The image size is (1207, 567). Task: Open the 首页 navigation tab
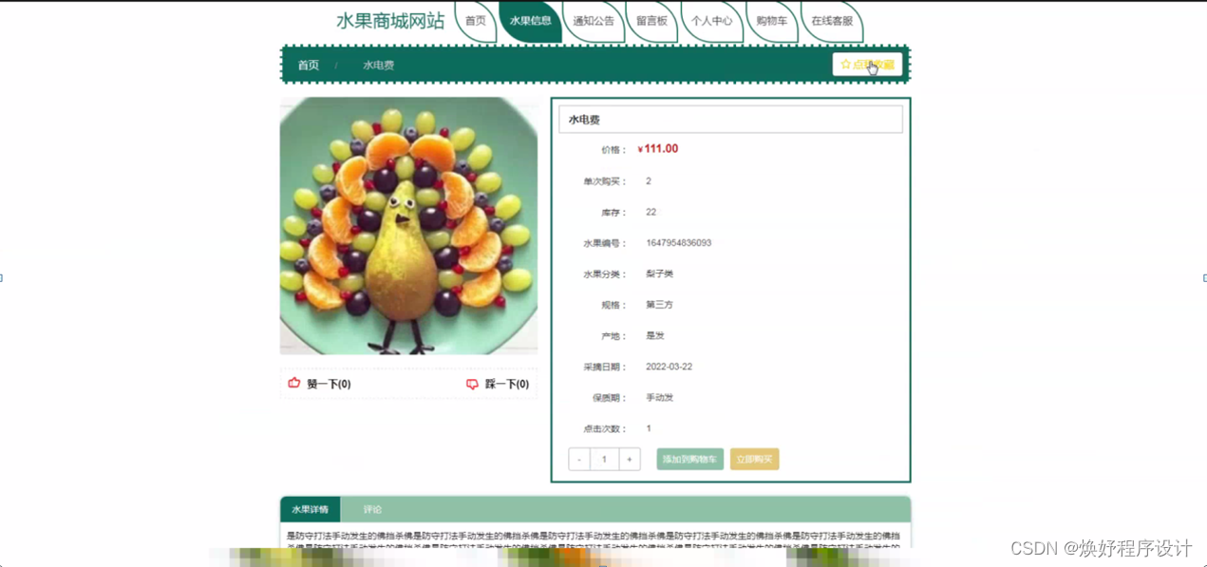tap(476, 21)
